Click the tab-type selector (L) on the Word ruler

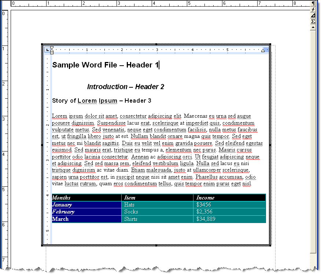point(47,50)
